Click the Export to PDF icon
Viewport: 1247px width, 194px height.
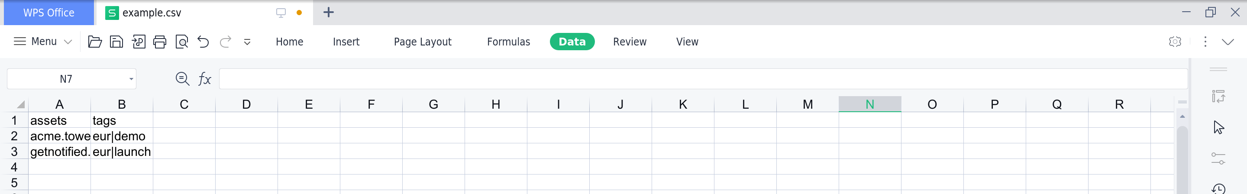click(x=139, y=42)
